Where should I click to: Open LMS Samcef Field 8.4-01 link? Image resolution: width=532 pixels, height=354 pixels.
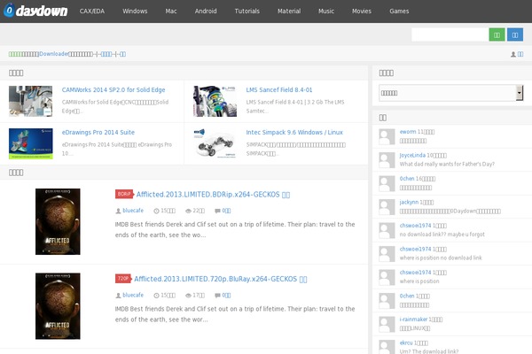coord(279,89)
